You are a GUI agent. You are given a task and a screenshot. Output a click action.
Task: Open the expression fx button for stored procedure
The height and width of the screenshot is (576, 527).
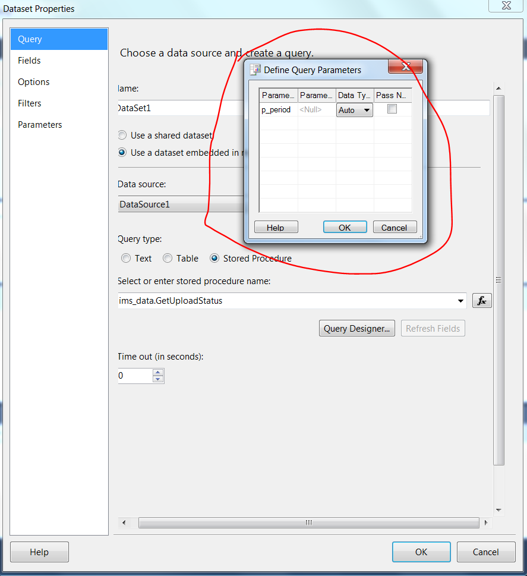pos(482,301)
